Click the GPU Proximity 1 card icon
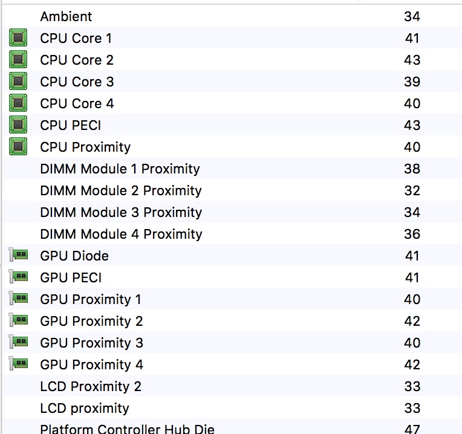 point(18,299)
